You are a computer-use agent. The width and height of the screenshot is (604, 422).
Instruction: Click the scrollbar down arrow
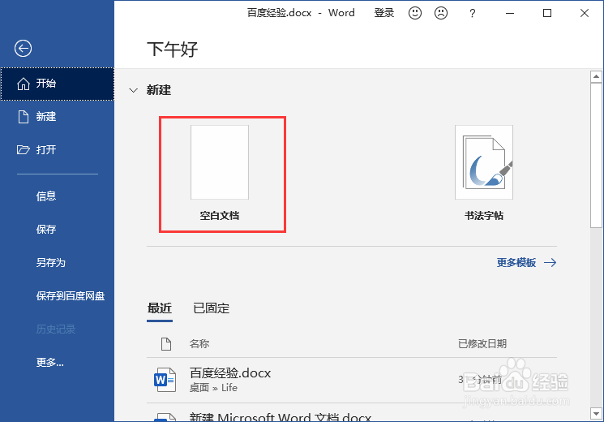coord(596,414)
